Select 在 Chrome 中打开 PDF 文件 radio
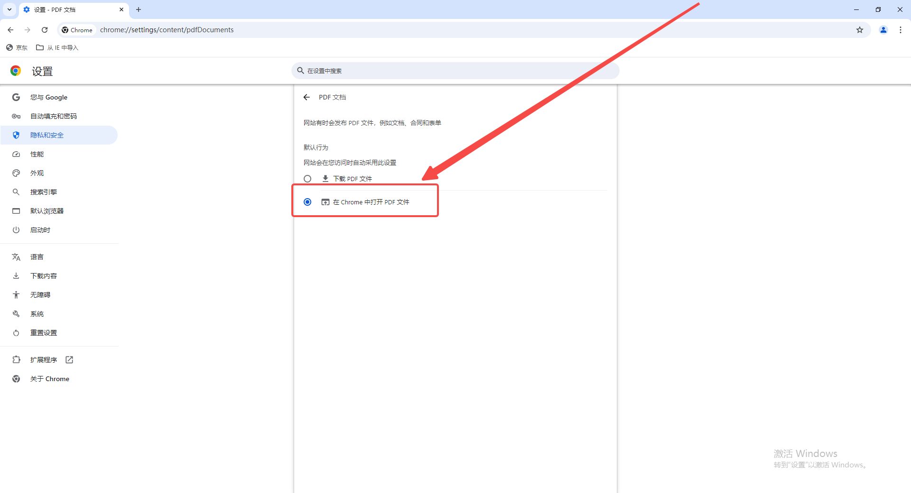Image resolution: width=911 pixels, height=493 pixels. pyautogui.click(x=307, y=202)
